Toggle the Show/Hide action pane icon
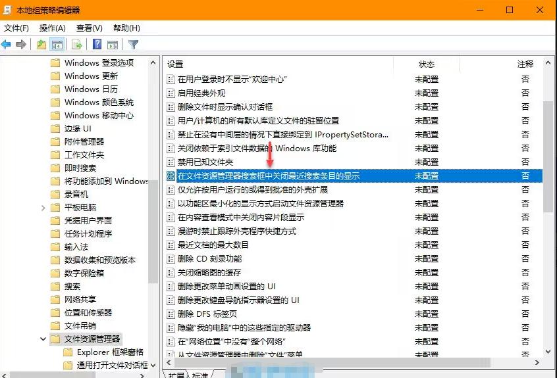The image size is (557, 378). pyautogui.click(x=113, y=44)
